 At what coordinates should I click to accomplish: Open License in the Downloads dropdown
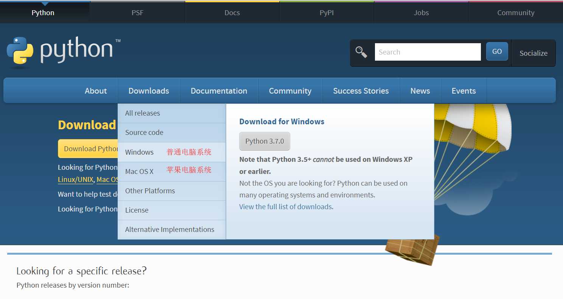coord(172,210)
